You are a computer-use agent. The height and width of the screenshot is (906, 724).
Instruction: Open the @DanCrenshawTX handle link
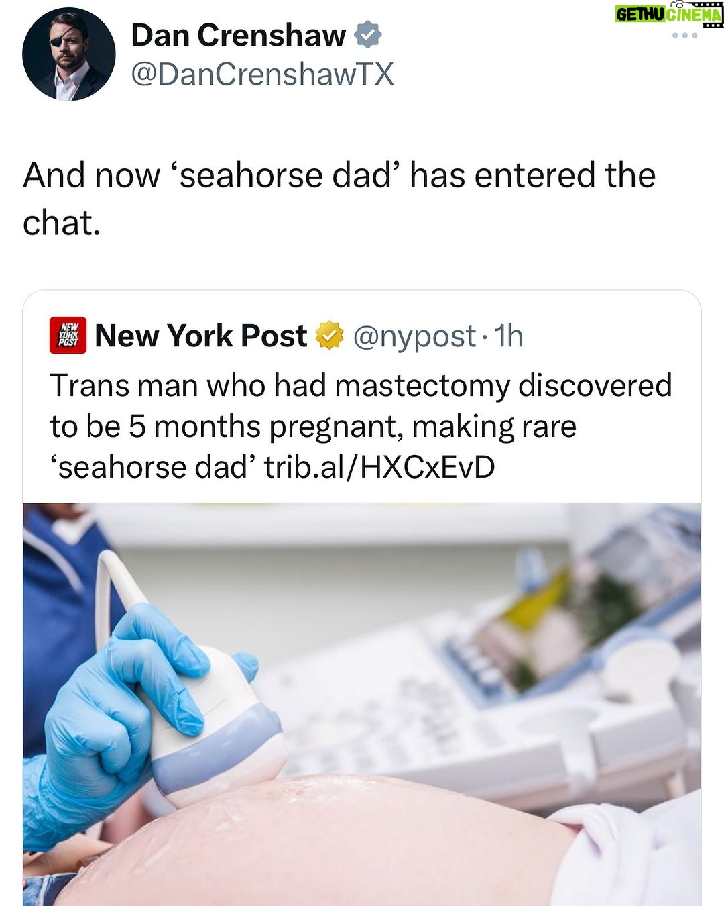(262, 74)
